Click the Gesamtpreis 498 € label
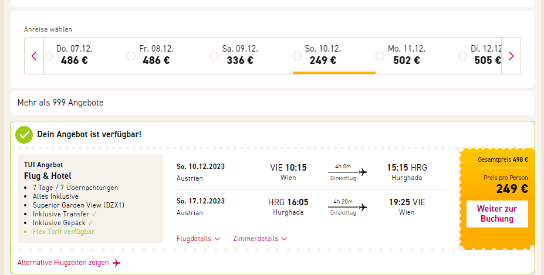Screen dimensions: 544x275 tap(503, 159)
